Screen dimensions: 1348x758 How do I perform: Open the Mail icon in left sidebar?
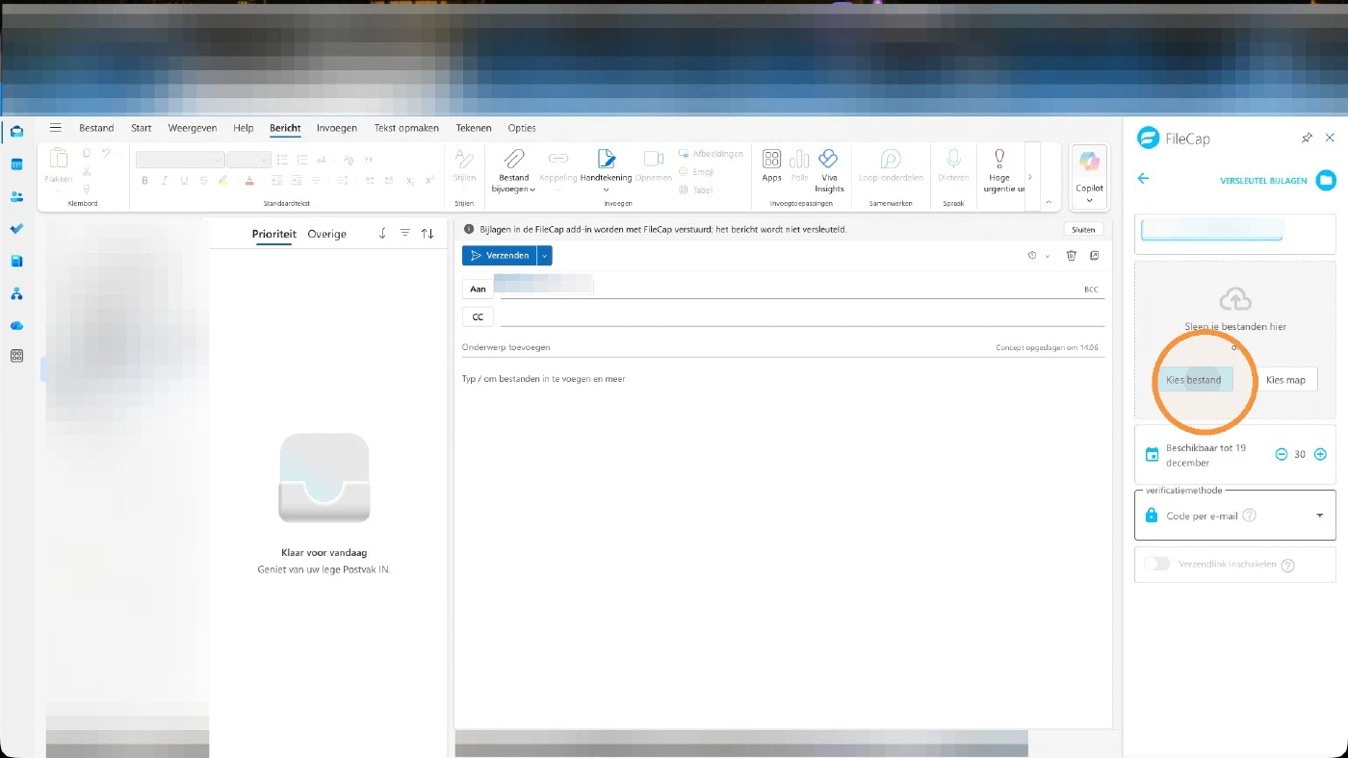coord(16,132)
